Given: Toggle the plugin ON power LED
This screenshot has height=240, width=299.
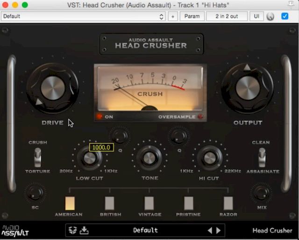Looking at the screenshot, I should [x=99, y=117].
